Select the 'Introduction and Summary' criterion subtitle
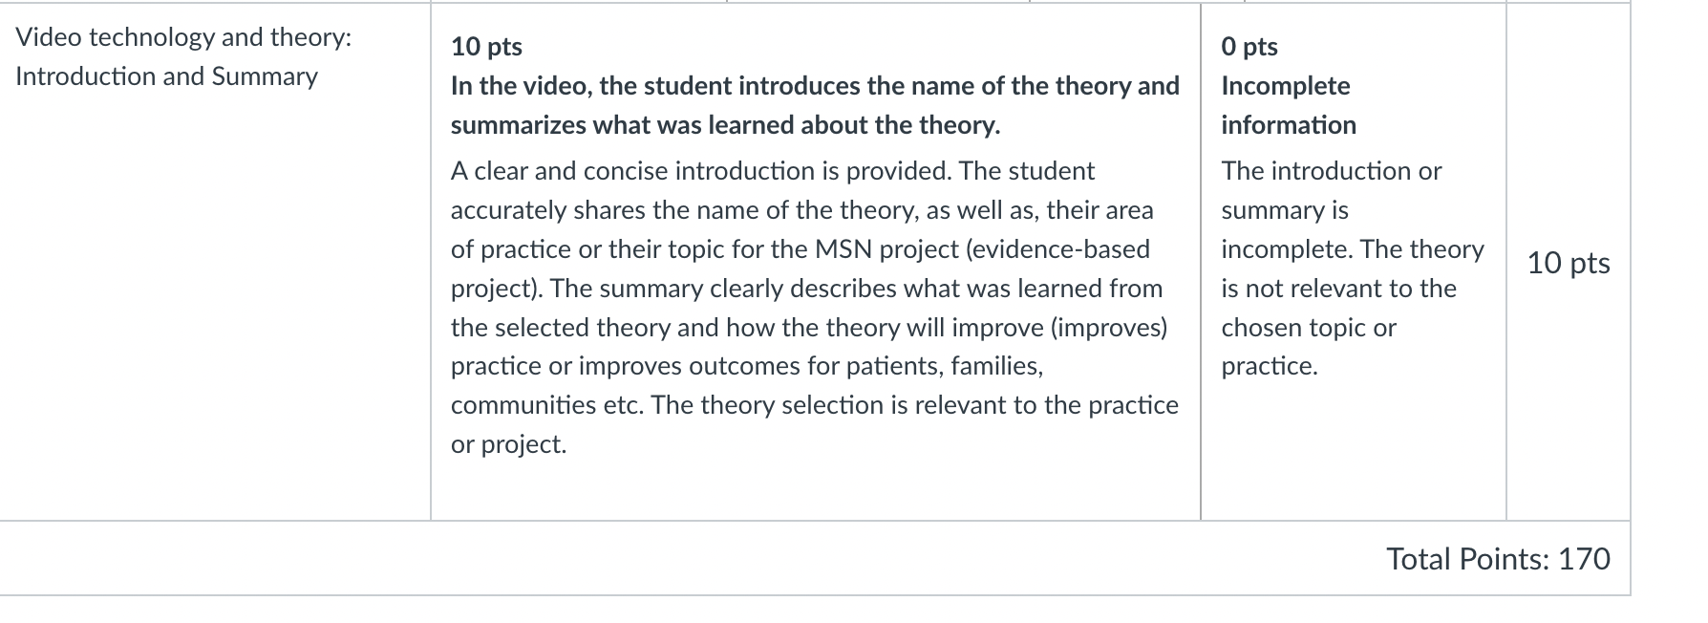The width and height of the screenshot is (1708, 623). pyautogui.click(x=166, y=76)
